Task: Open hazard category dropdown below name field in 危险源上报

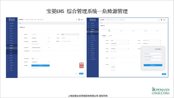Action: click(x=40, y=38)
